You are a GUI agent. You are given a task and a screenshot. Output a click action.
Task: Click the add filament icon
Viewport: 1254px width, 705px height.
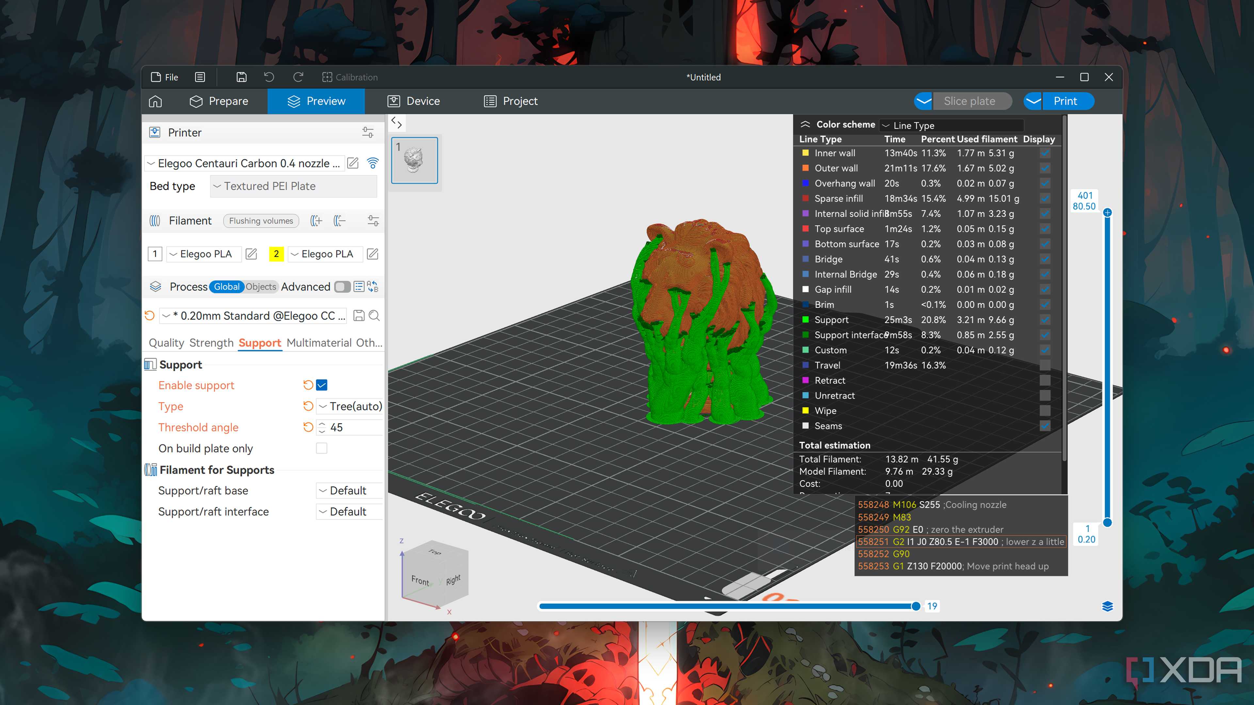(316, 221)
